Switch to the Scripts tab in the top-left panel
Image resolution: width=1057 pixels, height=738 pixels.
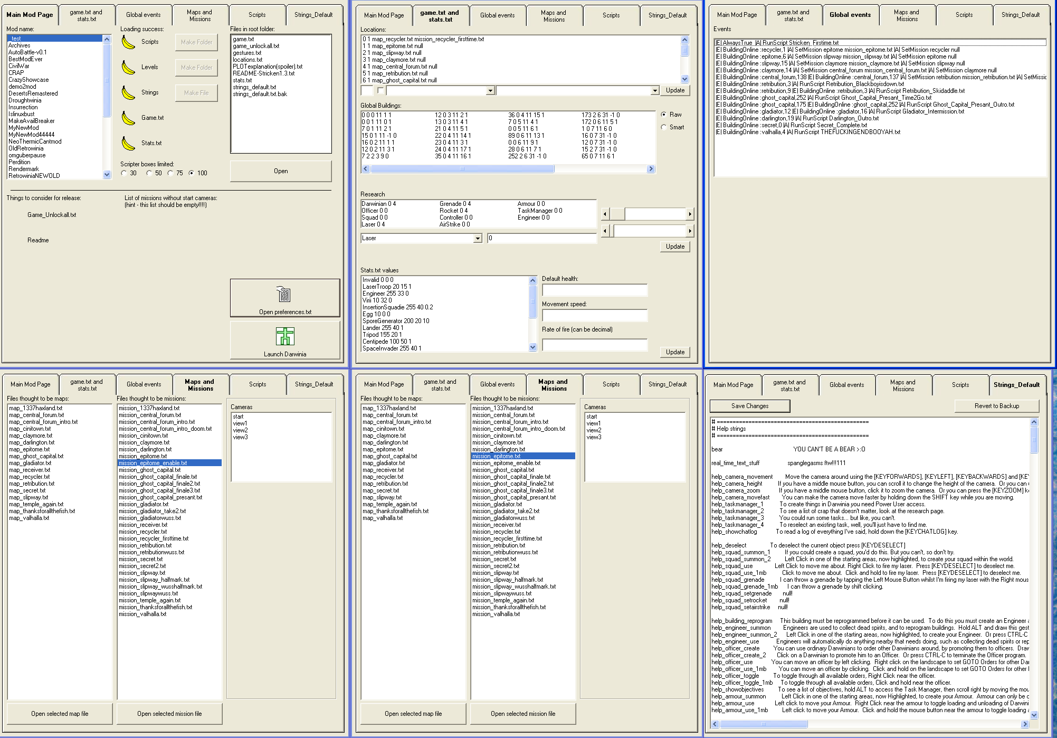tap(257, 15)
